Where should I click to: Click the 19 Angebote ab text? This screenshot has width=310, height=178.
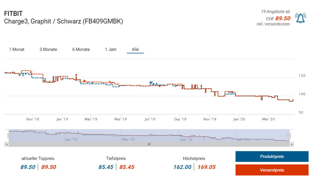pos(275,12)
